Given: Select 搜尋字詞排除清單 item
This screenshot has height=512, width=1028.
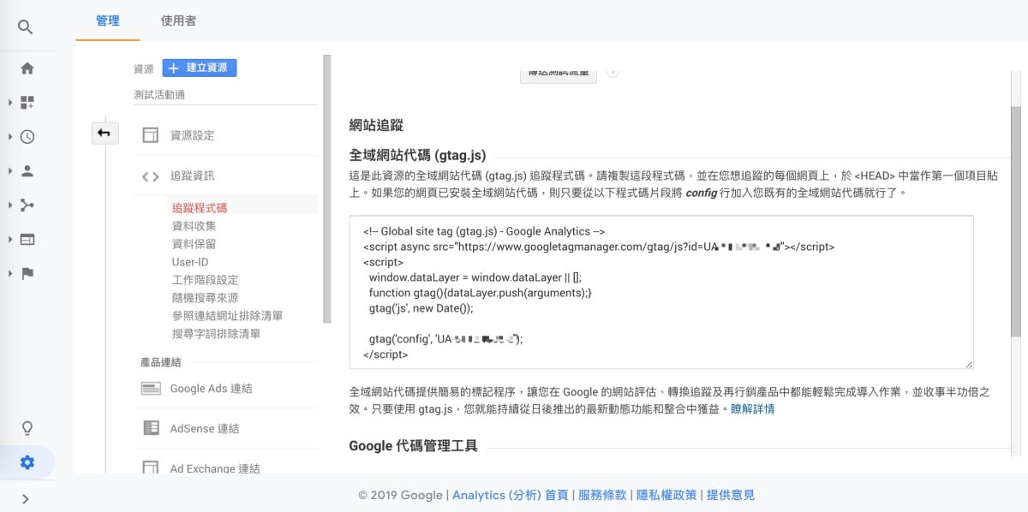Looking at the screenshot, I should [x=216, y=334].
